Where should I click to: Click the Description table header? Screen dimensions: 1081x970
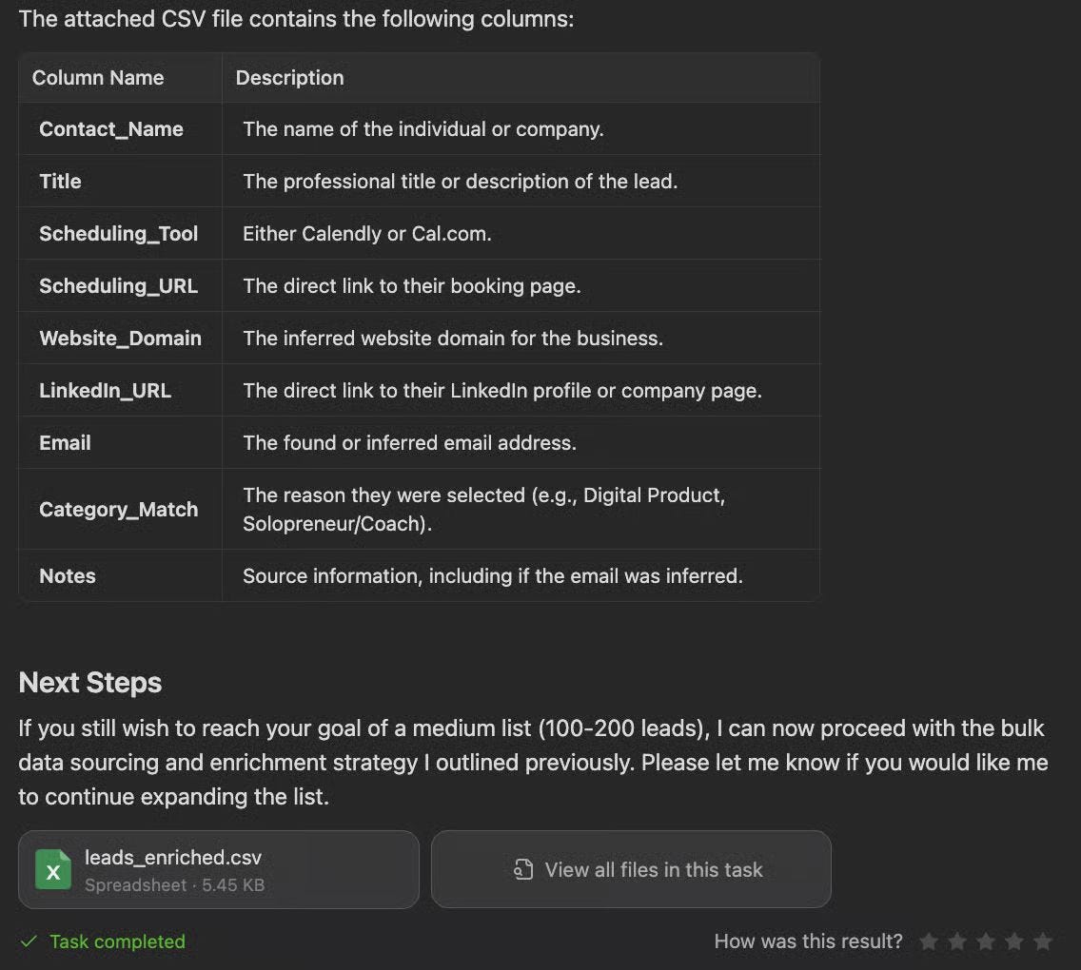(x=289, y=78)
